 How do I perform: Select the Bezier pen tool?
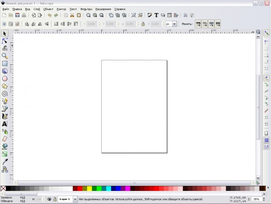point(5,109)
